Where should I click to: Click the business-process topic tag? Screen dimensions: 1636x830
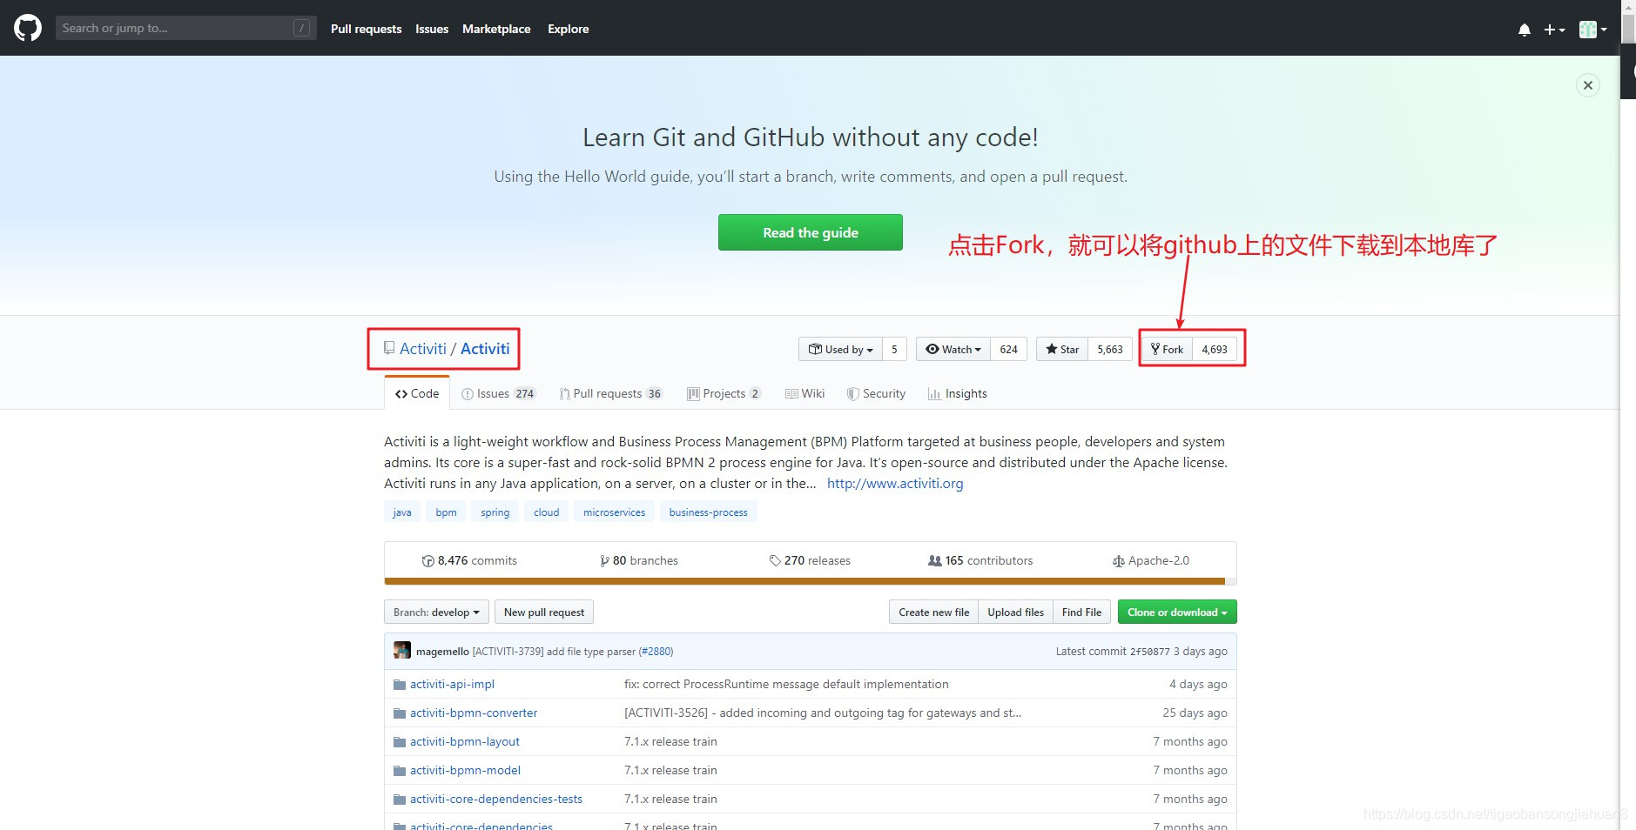(709, 512)
